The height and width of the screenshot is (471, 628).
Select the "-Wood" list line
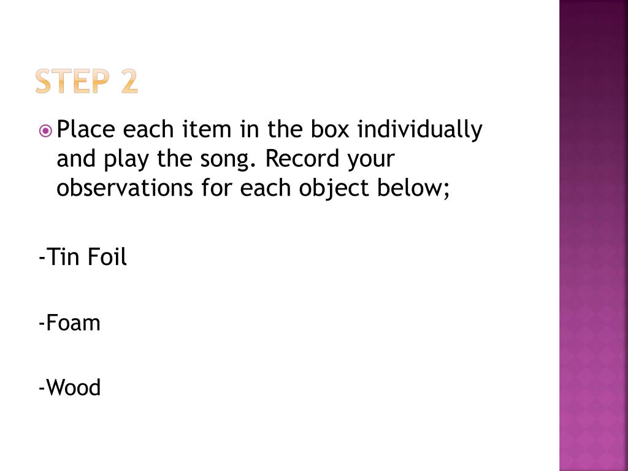[69, 388]
